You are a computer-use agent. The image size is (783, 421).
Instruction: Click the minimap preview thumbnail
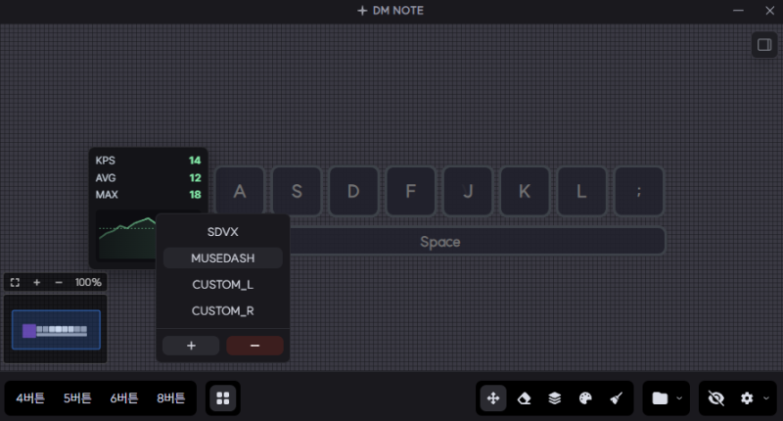(x=56, y=330)
